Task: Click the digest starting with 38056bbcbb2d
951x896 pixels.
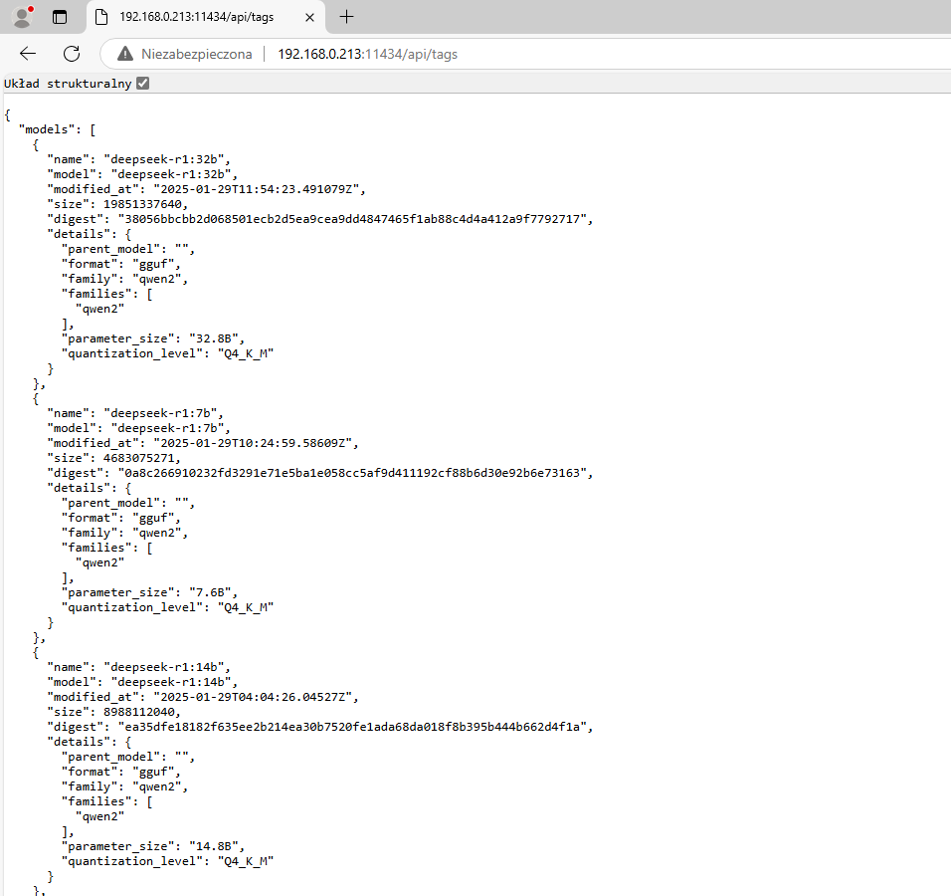Action: 352,219
